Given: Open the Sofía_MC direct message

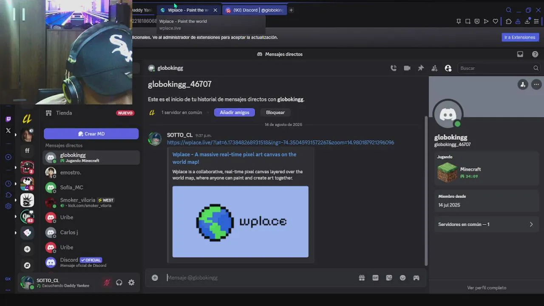Looking at the screenshot, I should (91, 187).
